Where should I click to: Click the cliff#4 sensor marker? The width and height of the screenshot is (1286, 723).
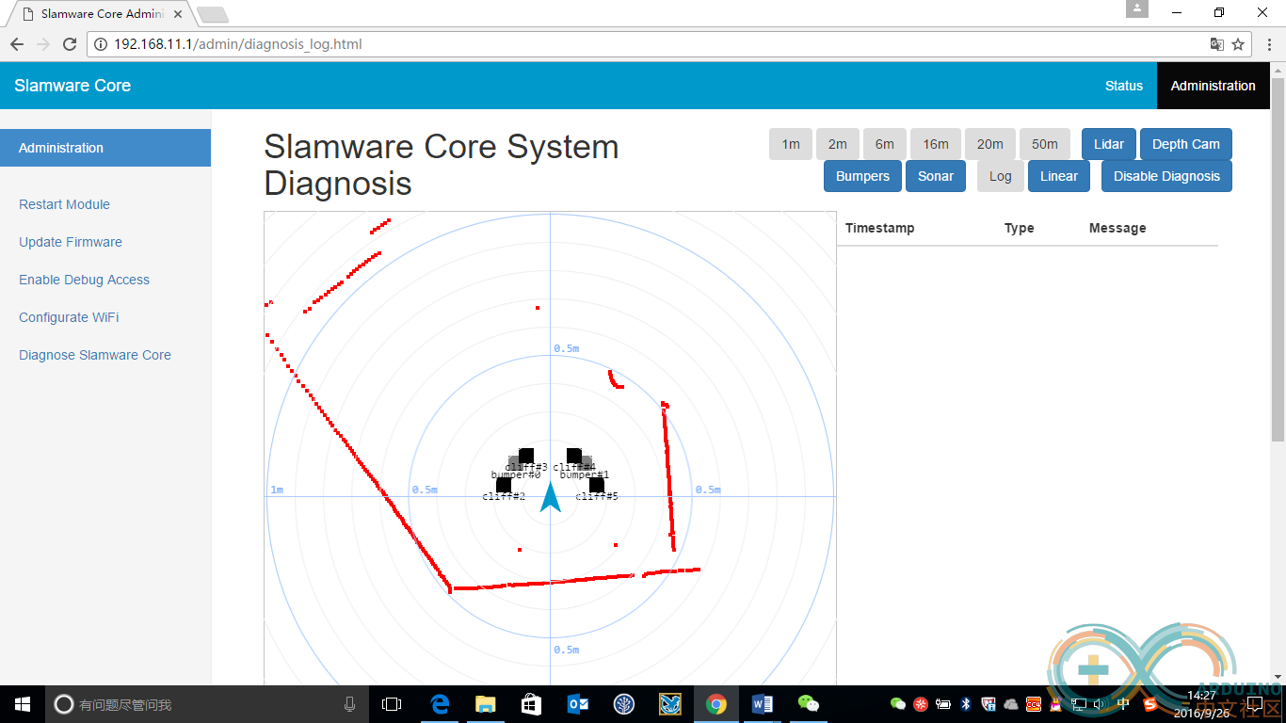[x=574, y=456]
